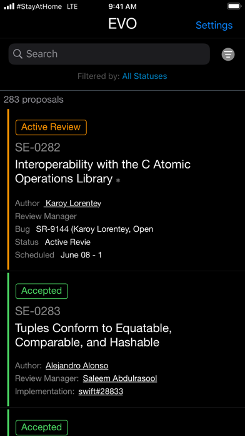The height and width of the screenshot is (436, 245).
Task: Tap the bottom partially visible Accepted badge
Action: click(x=42, y=428)
